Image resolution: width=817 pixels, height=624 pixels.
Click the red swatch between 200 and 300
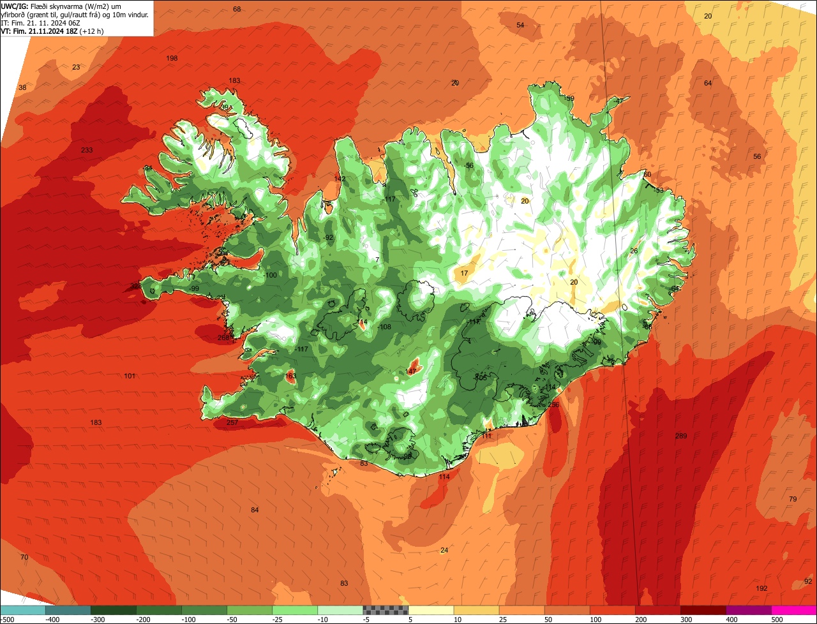pyautogui.click(x=657, y=610)
